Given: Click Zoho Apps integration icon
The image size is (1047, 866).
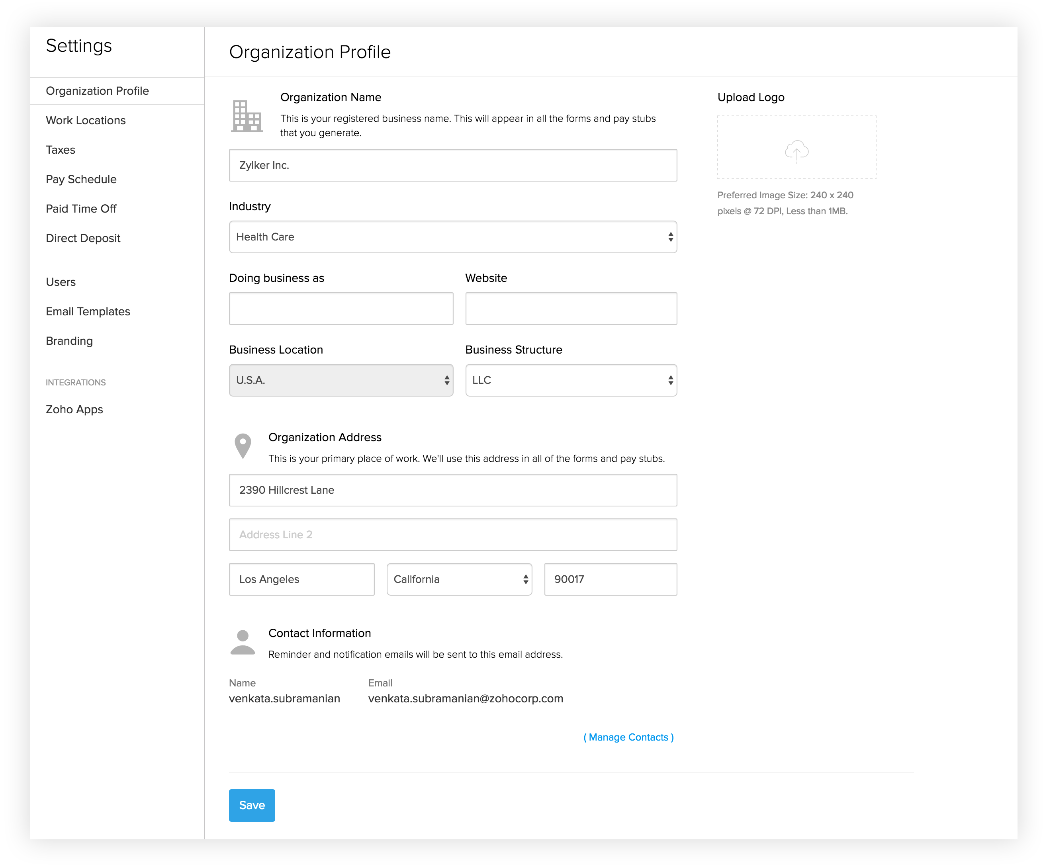Looking at the screenshot, I should pos(74,409).
